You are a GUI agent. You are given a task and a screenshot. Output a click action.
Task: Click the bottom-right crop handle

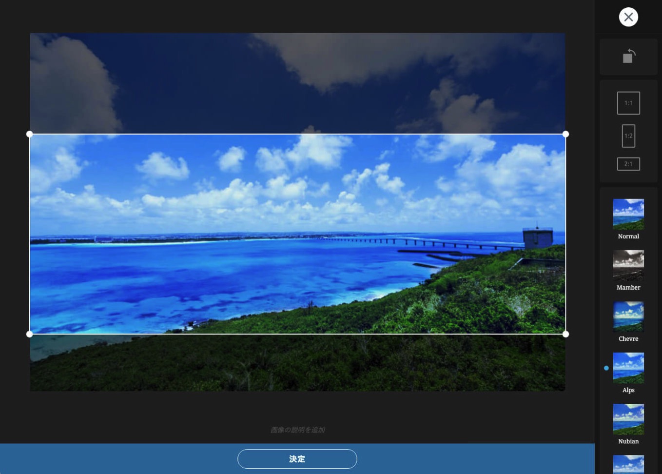tap(565, 334)
